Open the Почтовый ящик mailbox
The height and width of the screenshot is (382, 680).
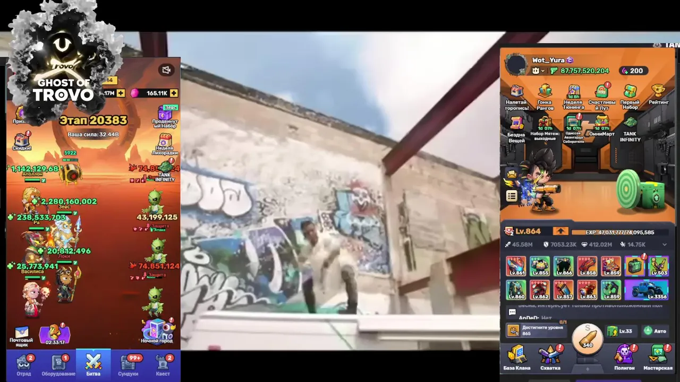(21, 337)
